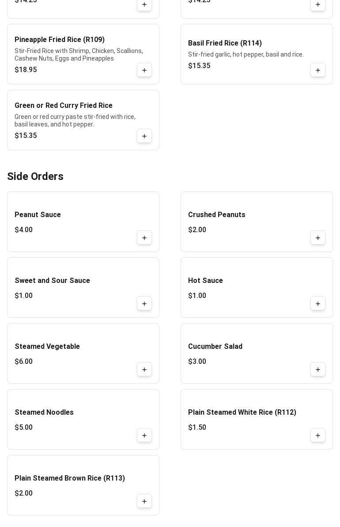The image size is (340, 527).
Task: Open the Cucumber Salad item name
Action: click(215, 347)
